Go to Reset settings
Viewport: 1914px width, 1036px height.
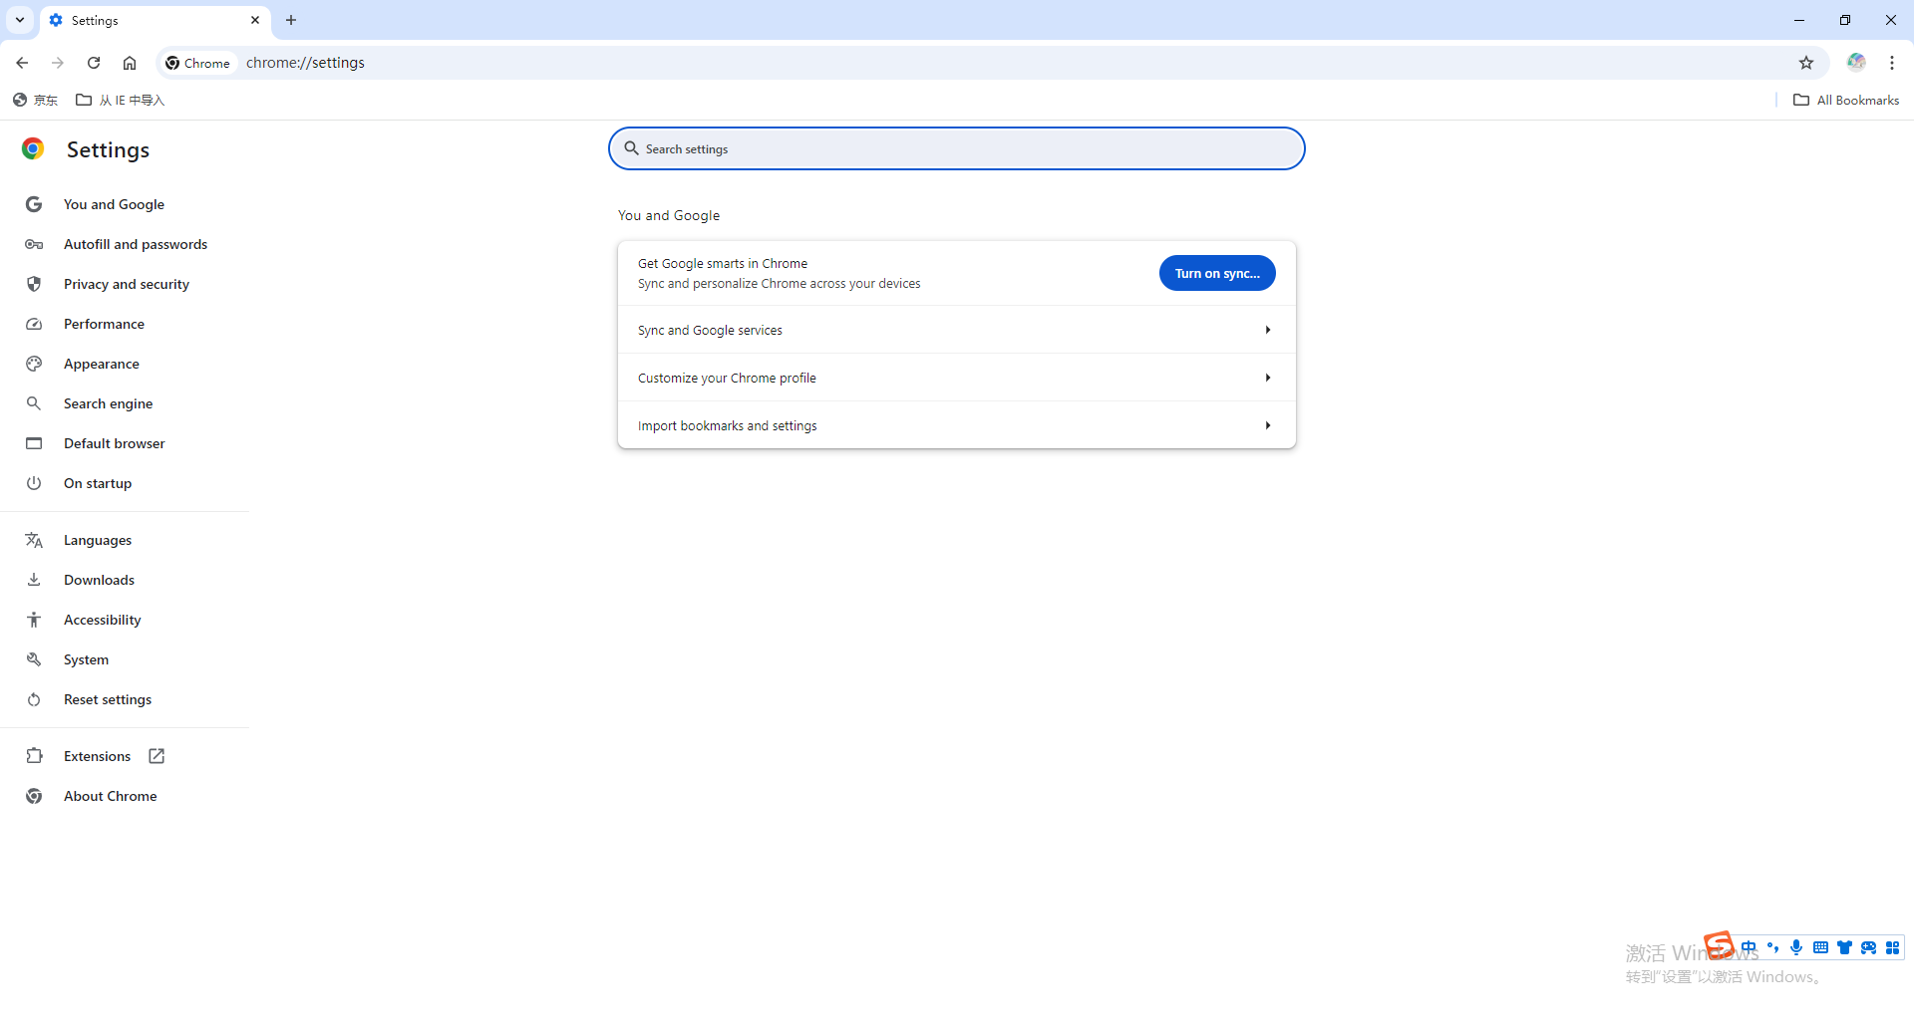coord(108,699)
